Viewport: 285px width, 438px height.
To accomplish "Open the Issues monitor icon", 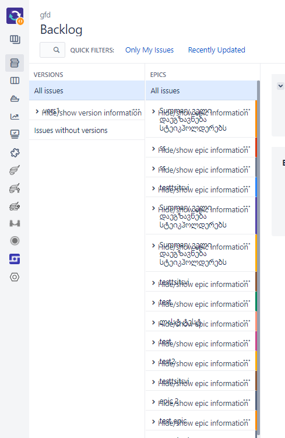I will pyautogui.click(x=15, y=134).
